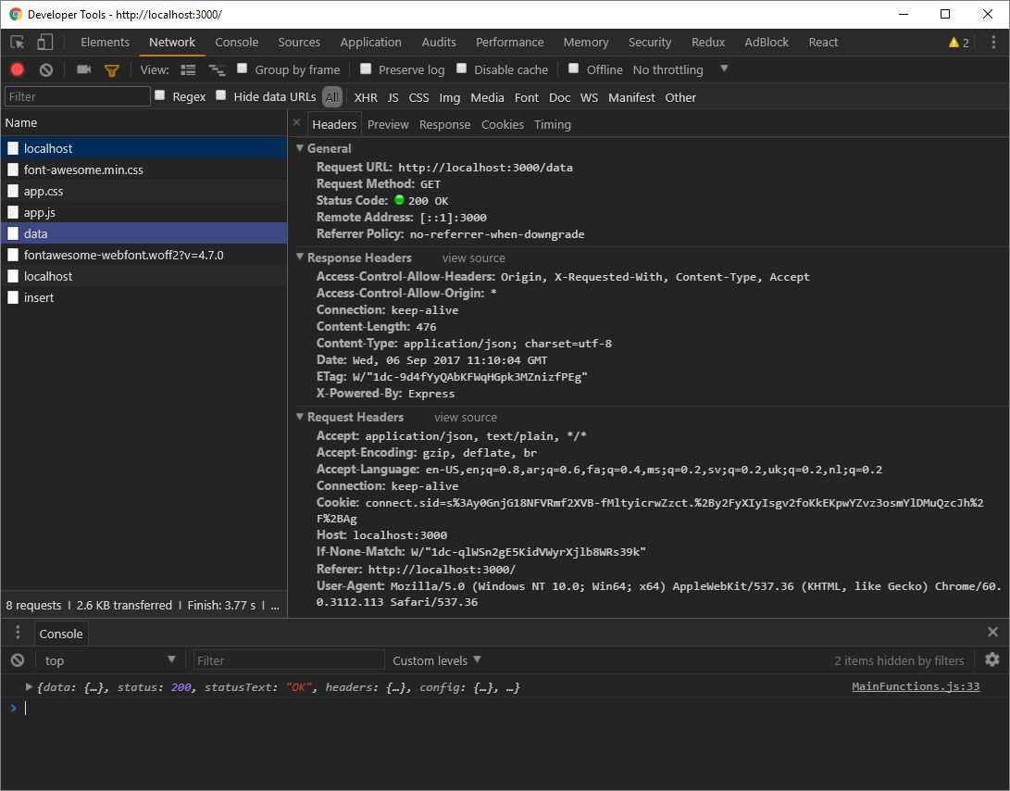Switch to the Console panel tab
Viewport: 1010px width, 791px height.
click(236, 43)
